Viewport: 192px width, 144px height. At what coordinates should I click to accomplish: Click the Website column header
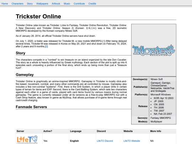click(x=128, y=131)
